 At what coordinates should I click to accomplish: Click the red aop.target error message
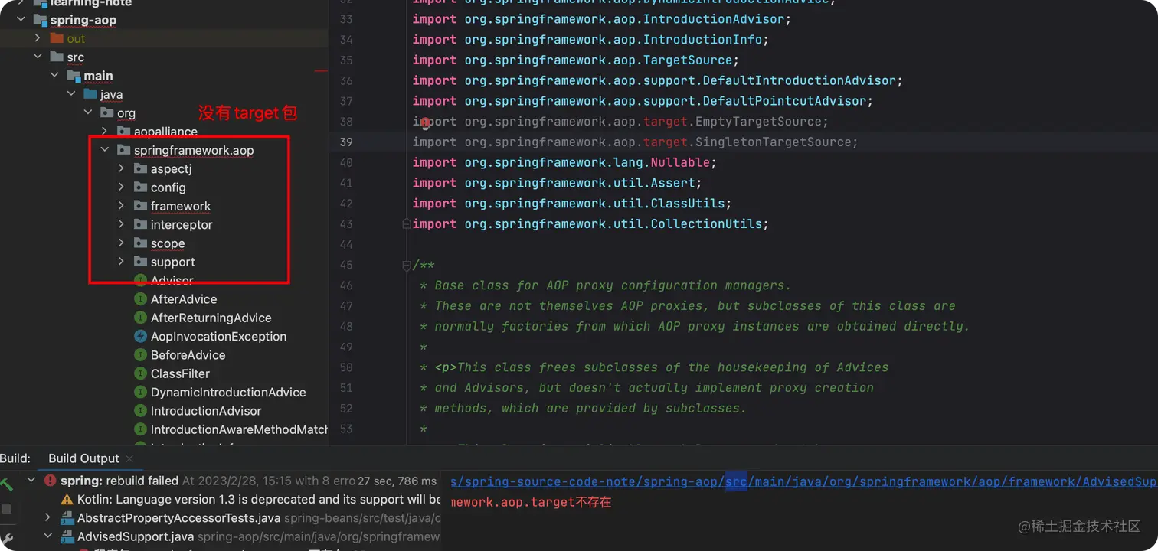[531, 503]
